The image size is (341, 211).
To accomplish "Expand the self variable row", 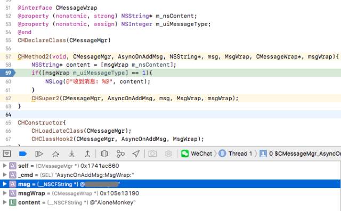I will point(4,166).
